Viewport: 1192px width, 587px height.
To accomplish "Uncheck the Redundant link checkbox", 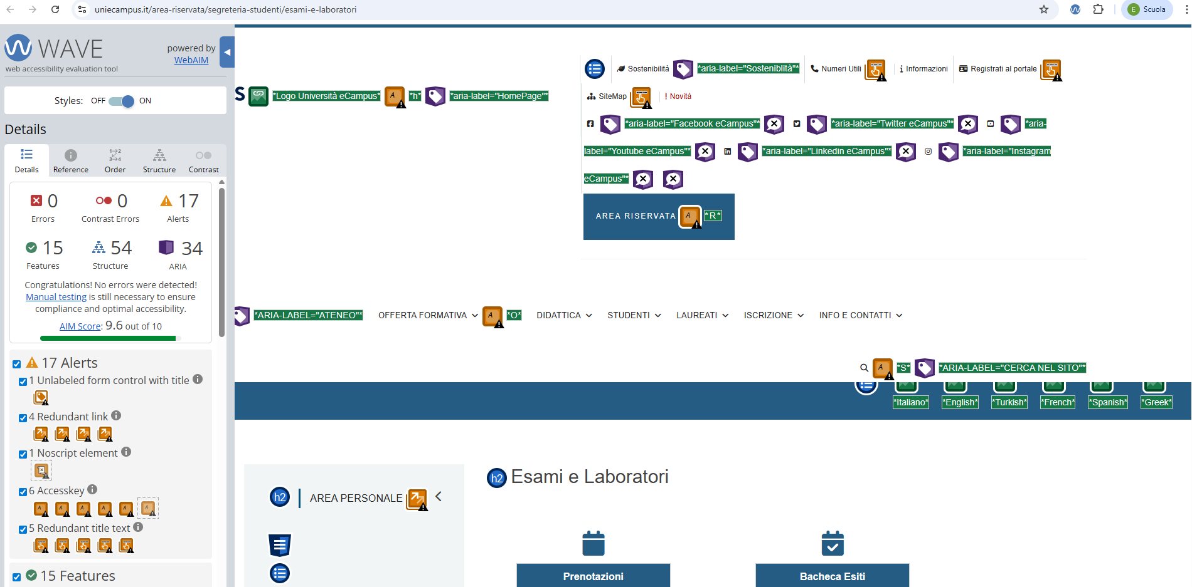I will click(23, 418).
